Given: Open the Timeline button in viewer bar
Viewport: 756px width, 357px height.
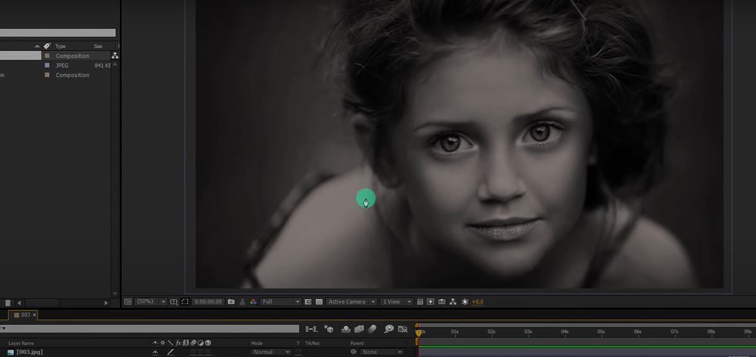Looking at the screenshot, I should [442, 302].
